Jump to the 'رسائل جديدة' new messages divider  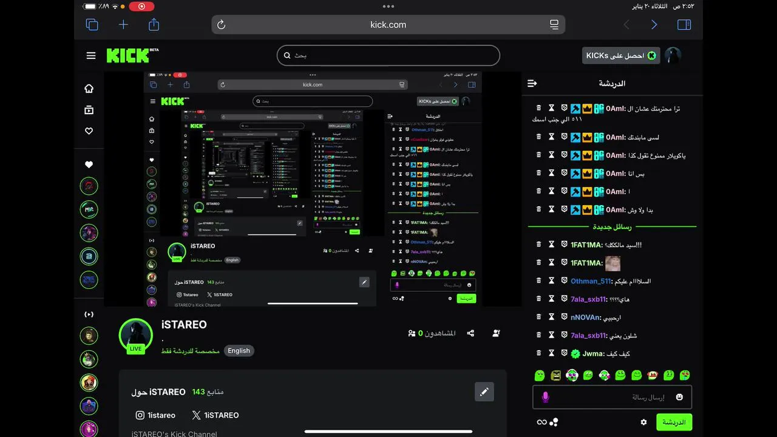click(x=612, y=227)
